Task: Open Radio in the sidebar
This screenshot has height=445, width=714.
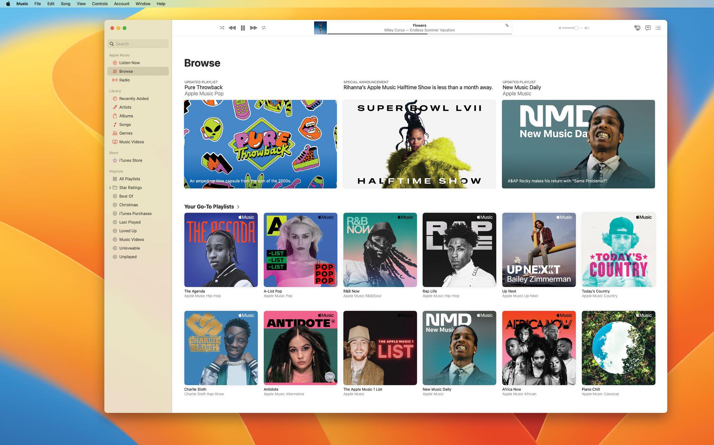Action: [x=138, y=80]
